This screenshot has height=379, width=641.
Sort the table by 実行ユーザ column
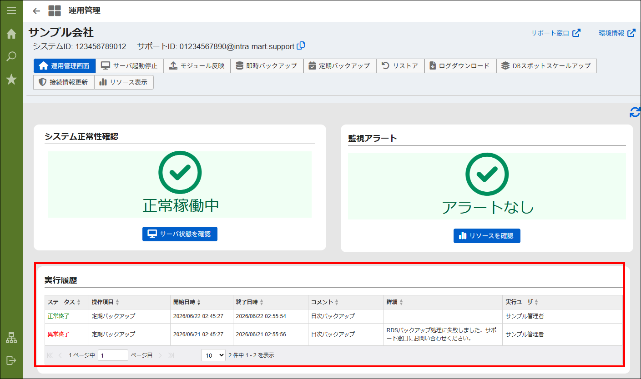(x=522, y=302)
